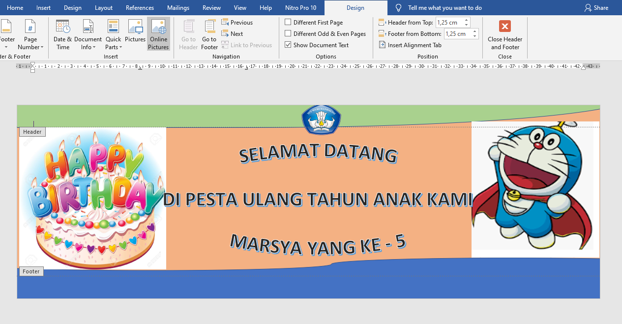Click Footer from Bottom value field

457,34
